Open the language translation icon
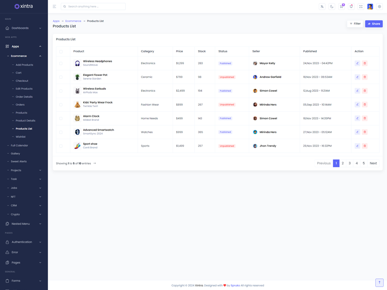Image resolution: width=387 pixels, height=290 pixels. click(x=322, y=7)
